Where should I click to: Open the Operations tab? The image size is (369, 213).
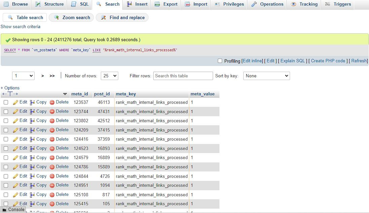point(267,4)
